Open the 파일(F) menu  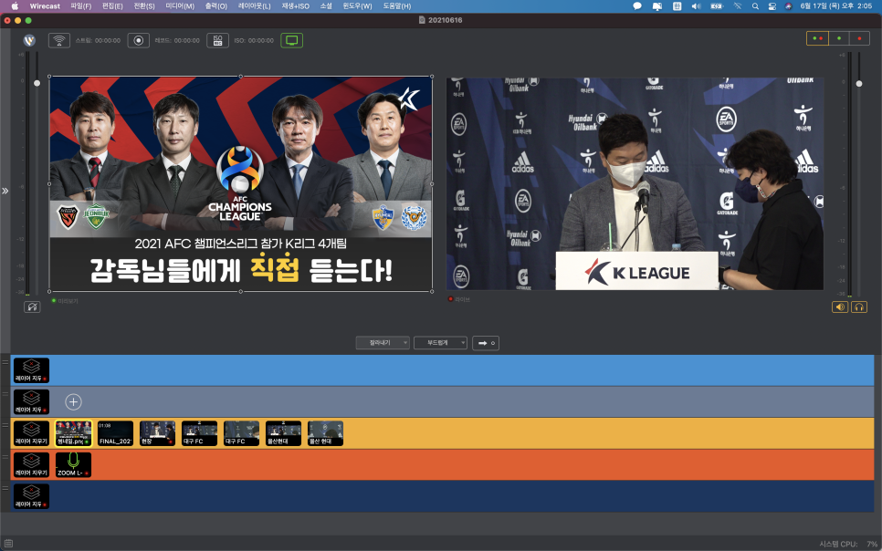coord(81,6)
